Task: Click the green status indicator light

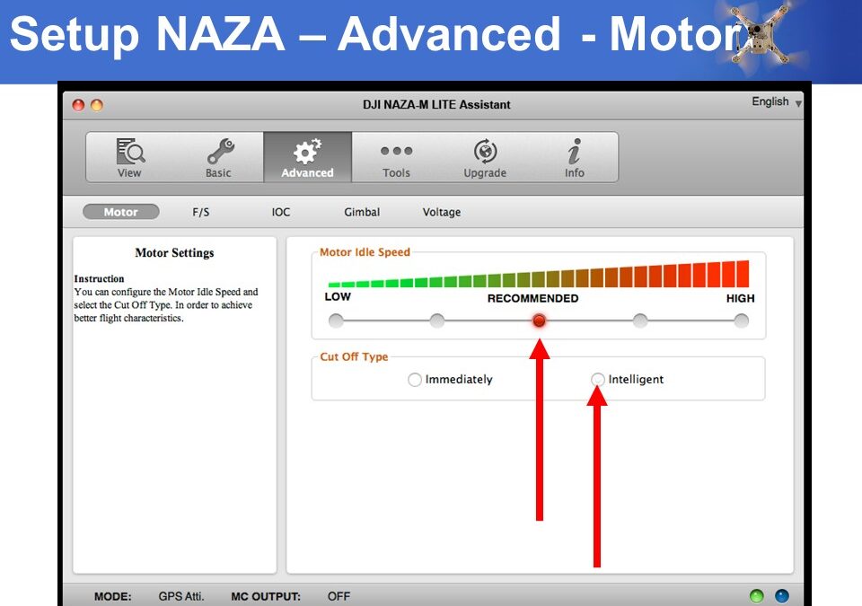Action: [x=756, y=595]
